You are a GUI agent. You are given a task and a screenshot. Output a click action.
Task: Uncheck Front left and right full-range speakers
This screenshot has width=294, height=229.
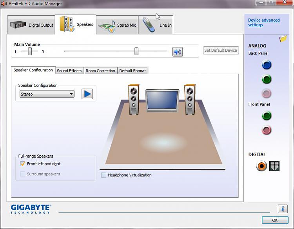click(22, 164)
